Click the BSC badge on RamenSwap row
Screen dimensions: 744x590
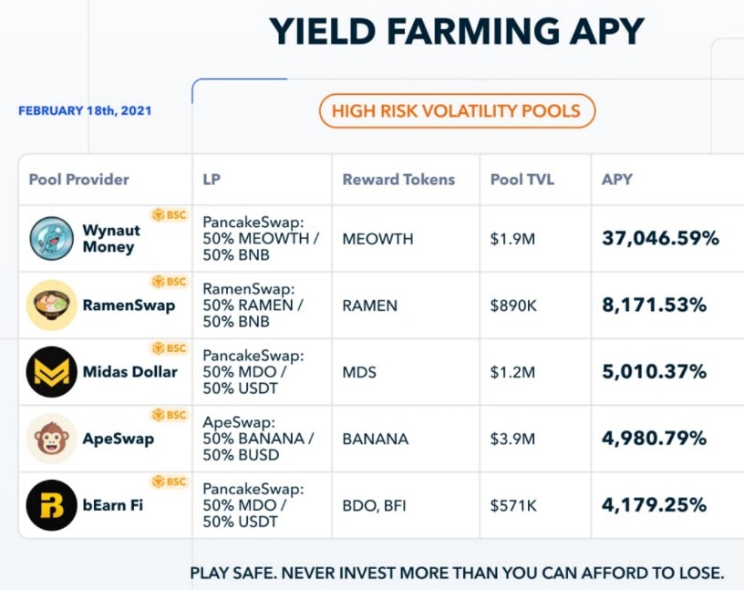pos(170,282)
